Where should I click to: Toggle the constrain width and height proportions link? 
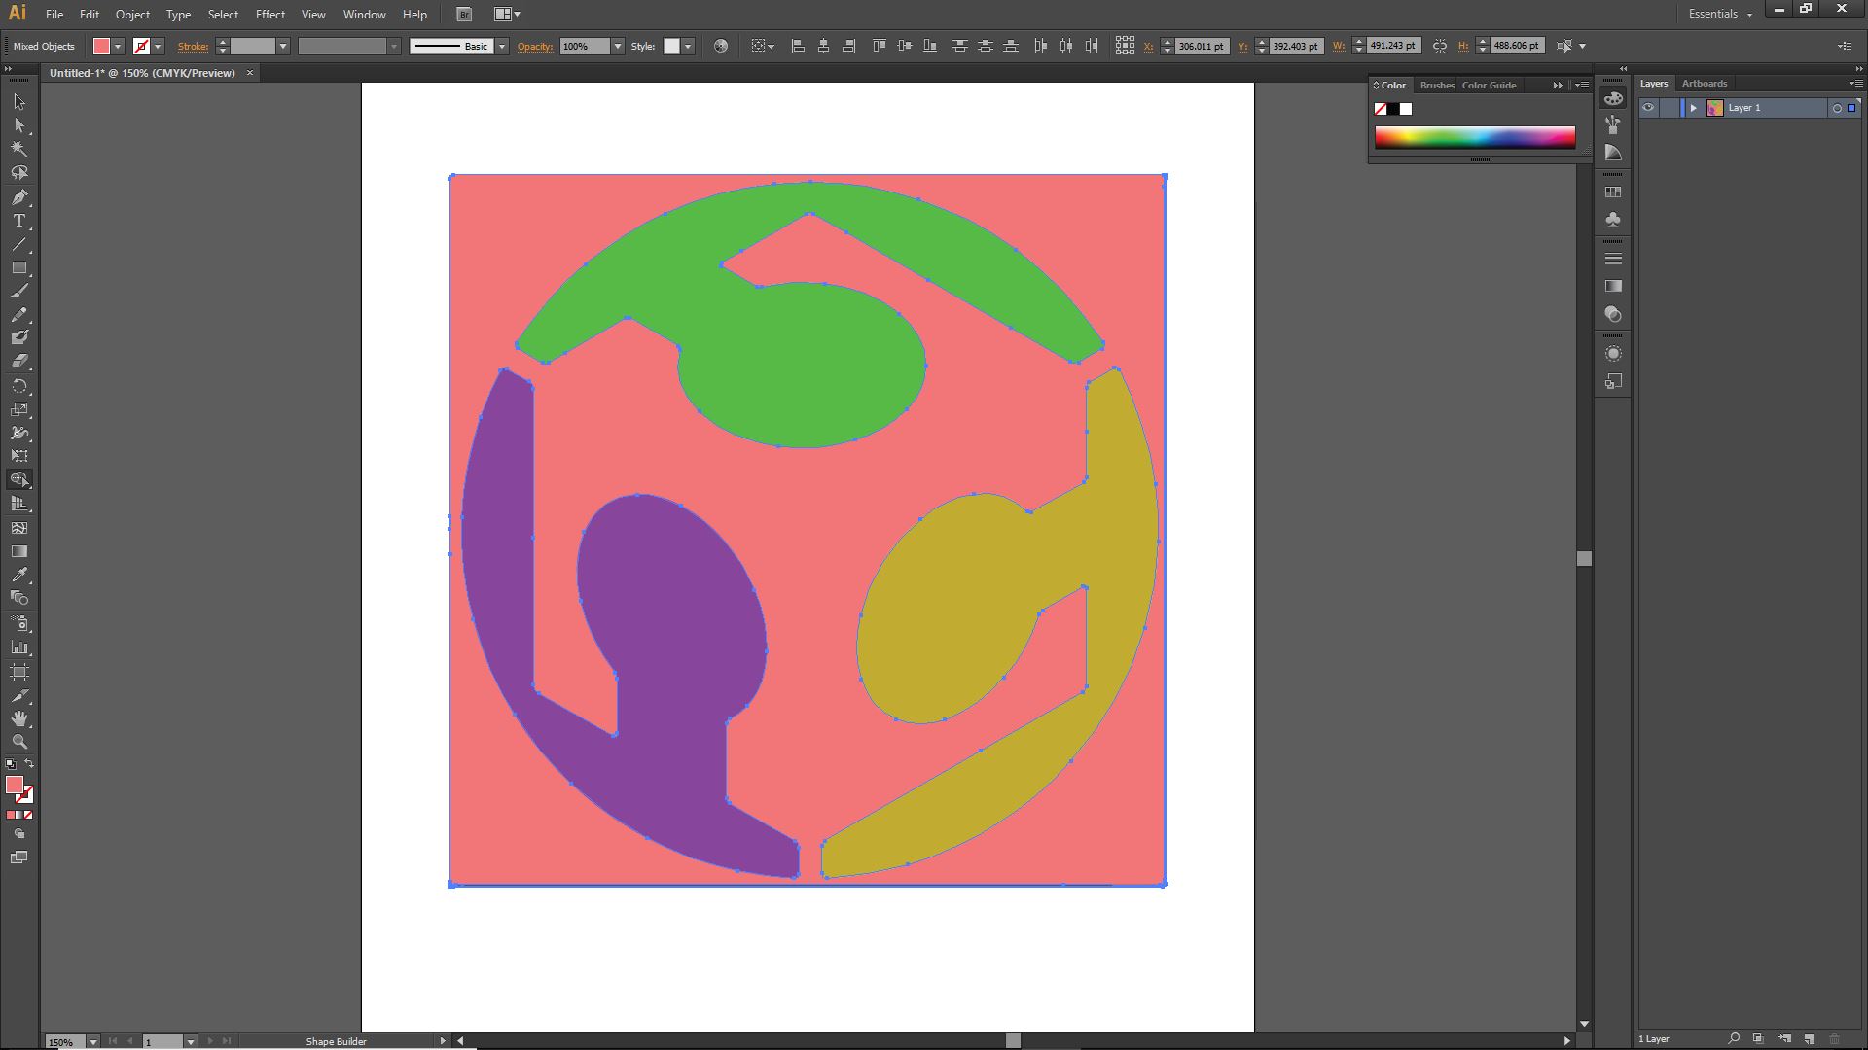pos(1440,46)
